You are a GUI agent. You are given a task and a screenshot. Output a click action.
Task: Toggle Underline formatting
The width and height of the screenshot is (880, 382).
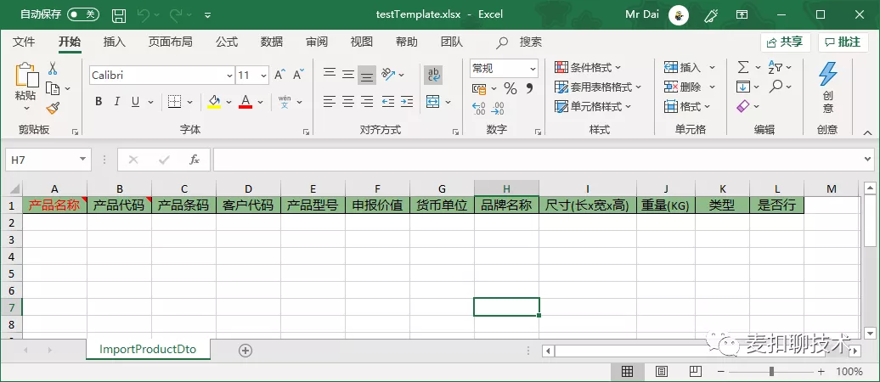(x=135, y=102)
